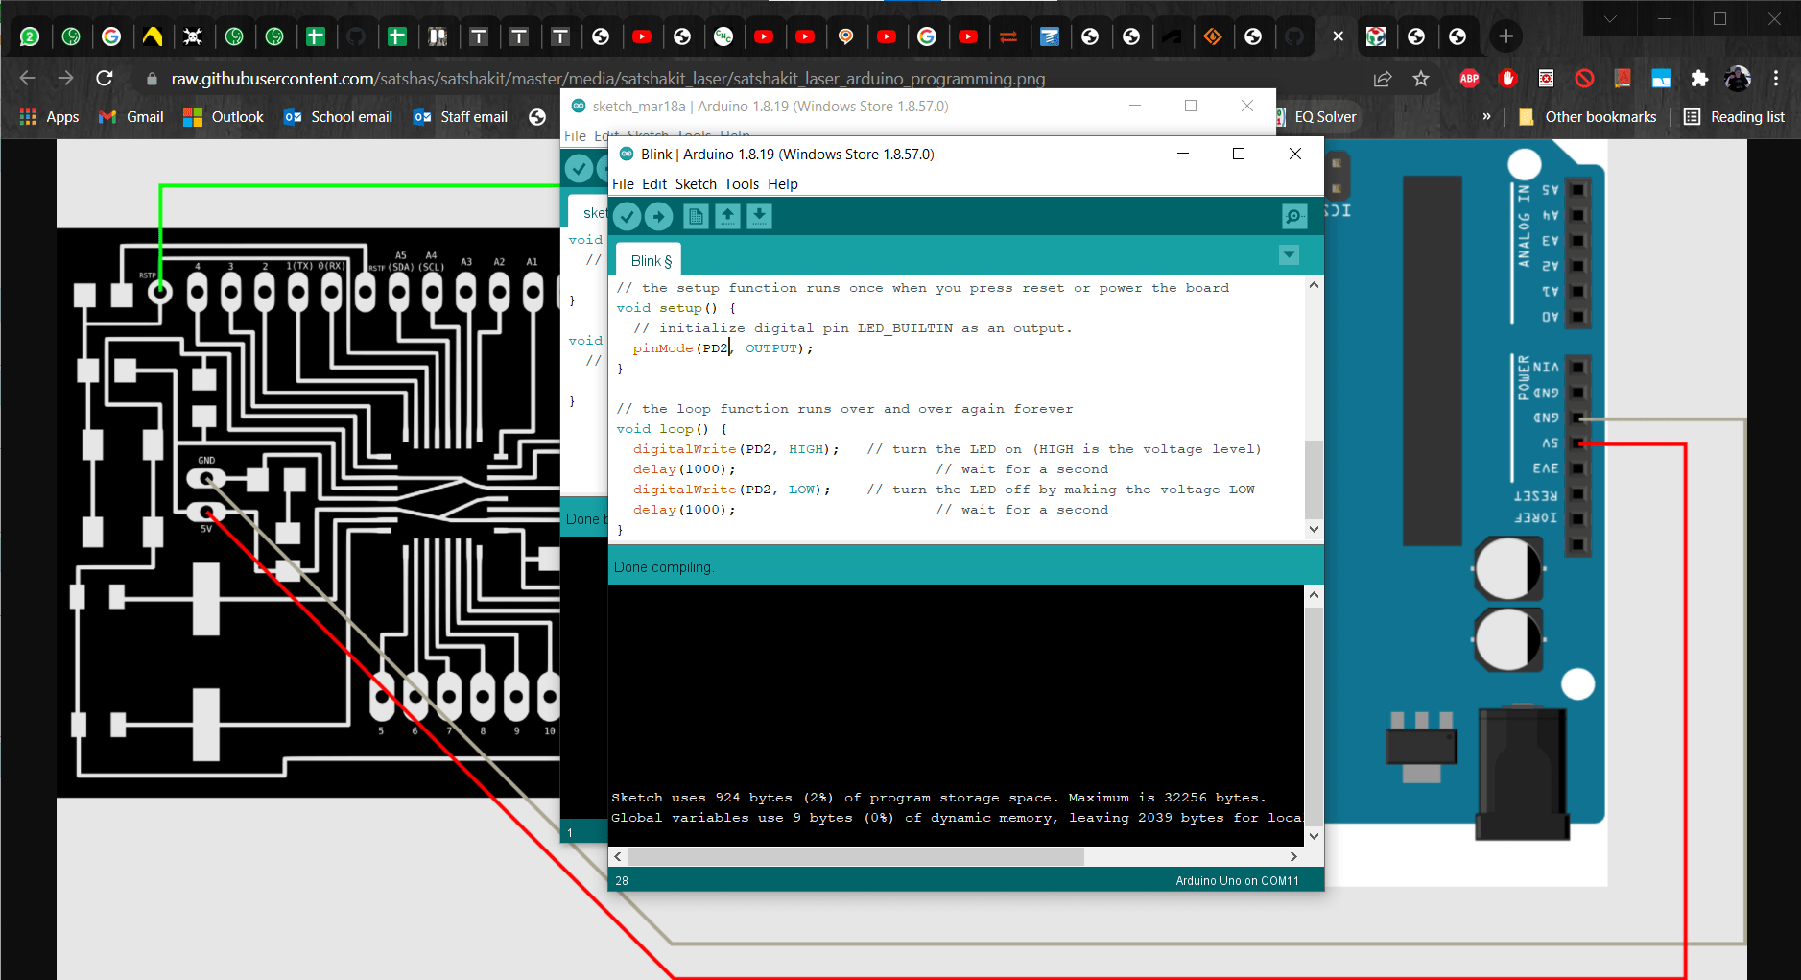Viewport: 1801px width, 980px height.
Task: Open the Other bookmarks folder
Action: [1588, 117]
